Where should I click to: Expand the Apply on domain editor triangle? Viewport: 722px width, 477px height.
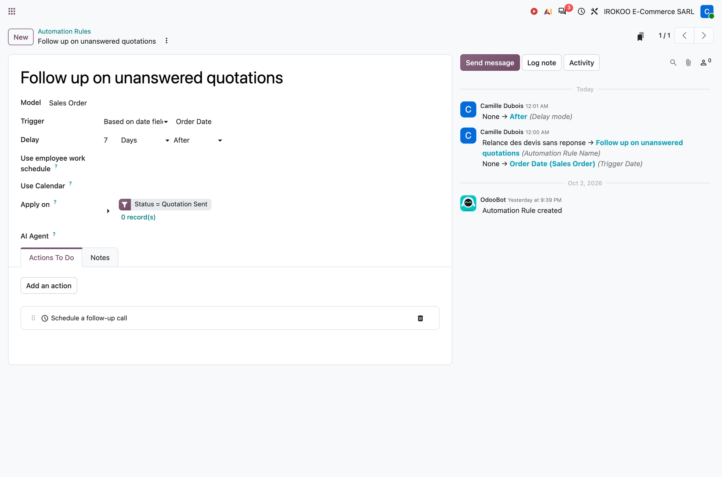pos(108,211)
